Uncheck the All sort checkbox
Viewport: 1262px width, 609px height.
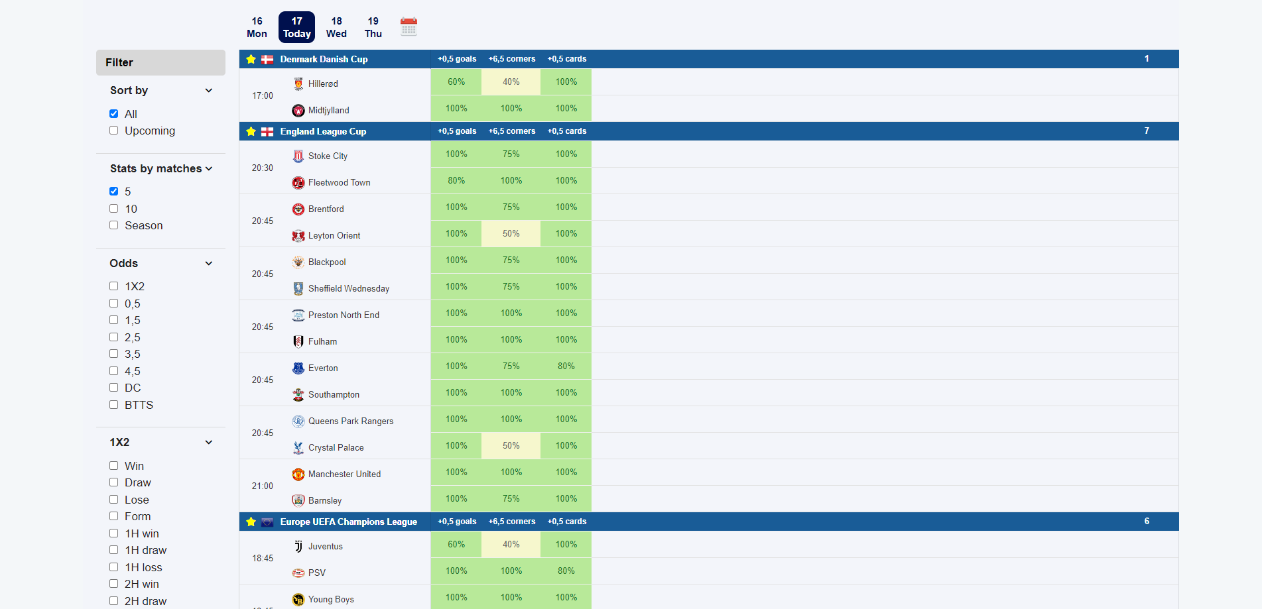114,114
